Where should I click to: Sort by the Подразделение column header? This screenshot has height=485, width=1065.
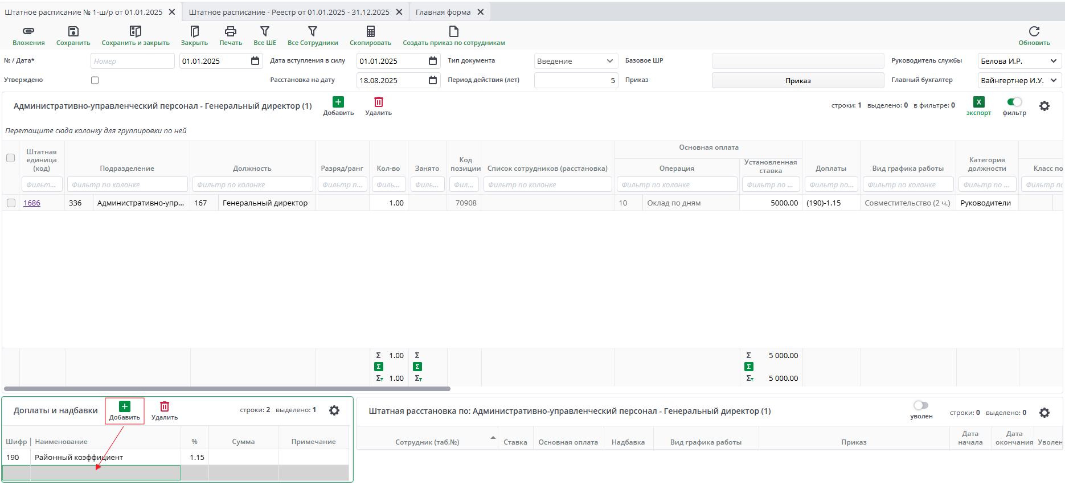[x=127, y=168]
